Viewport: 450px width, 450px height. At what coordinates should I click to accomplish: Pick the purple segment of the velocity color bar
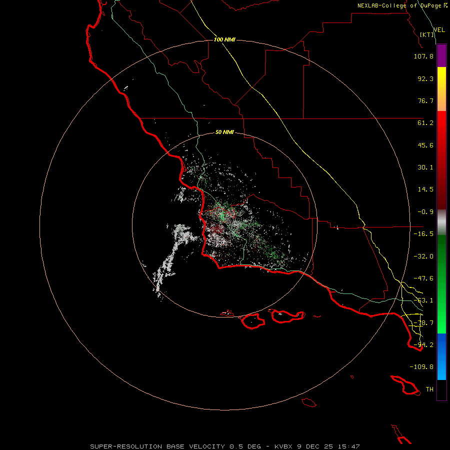pyautogui.click(x=441, y=55)
